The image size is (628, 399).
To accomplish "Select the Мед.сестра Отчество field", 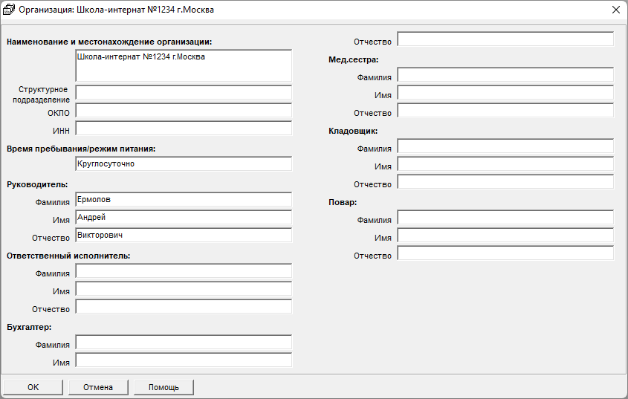I will (x=505, y=111).
